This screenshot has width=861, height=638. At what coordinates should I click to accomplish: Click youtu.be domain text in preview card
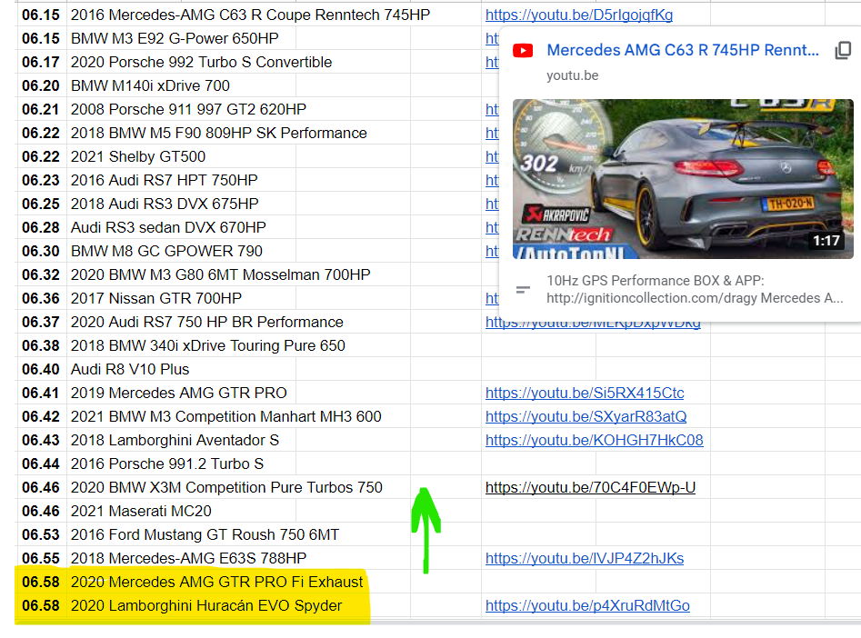[572, 75]
